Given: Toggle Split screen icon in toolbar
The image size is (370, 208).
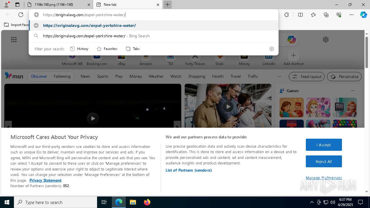Looking at the screenshot, I should 300,15.
